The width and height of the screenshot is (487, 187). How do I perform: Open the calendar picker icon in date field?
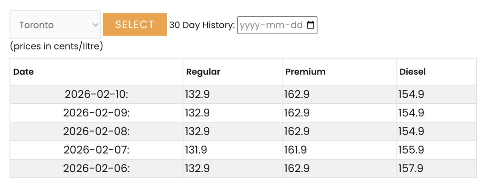pyautogui.click(x=310, y=25)
